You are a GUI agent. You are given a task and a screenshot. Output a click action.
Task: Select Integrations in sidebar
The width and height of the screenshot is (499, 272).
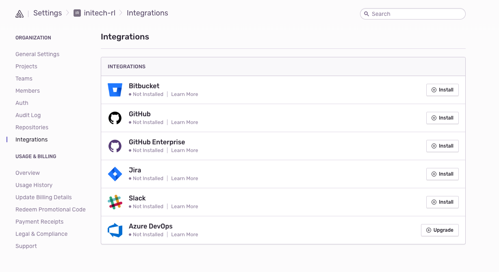pos(31,139)
